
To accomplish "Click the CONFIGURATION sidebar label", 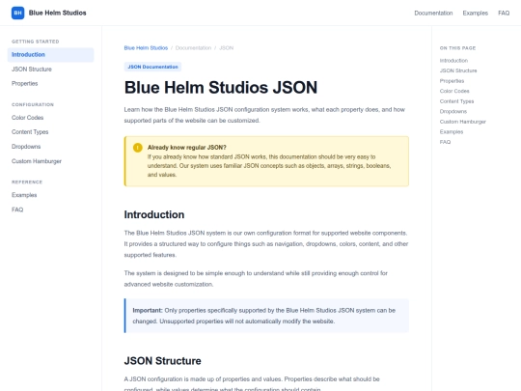I will pos(33,104).
